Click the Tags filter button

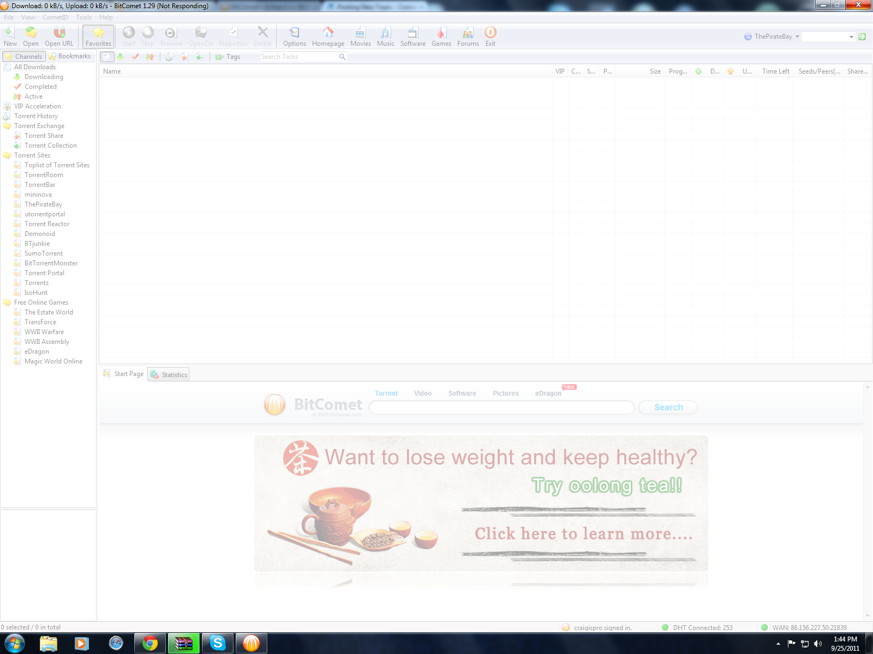(x=228, y=57)
